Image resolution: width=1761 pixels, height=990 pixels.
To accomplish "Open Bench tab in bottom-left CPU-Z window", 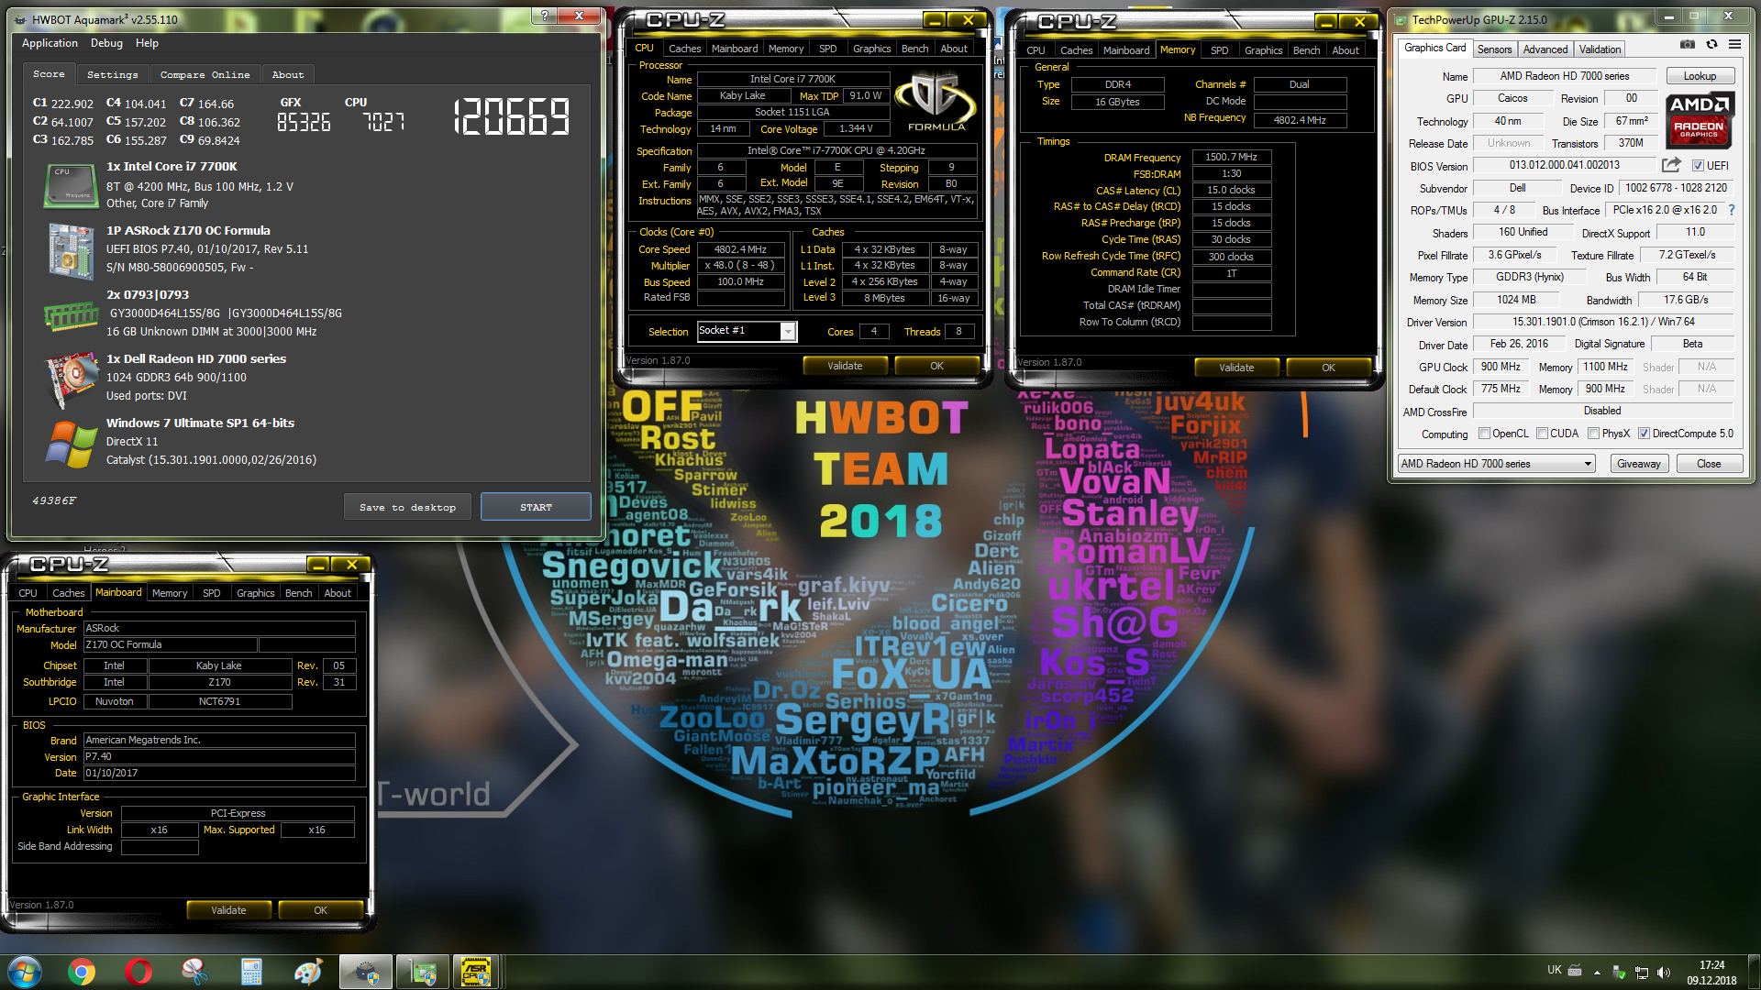I will 298,593.
